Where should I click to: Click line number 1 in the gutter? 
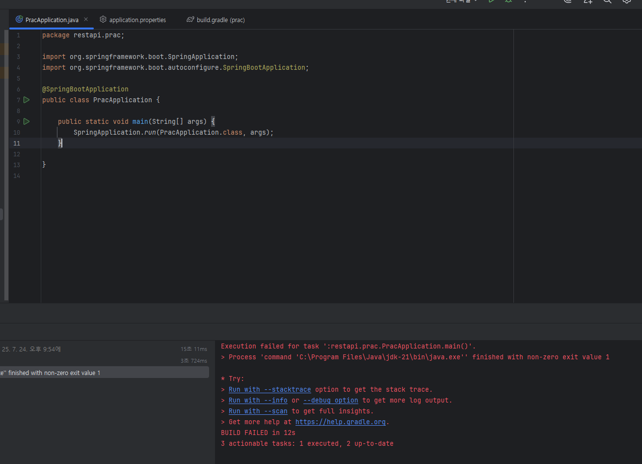tap(18, 35)
